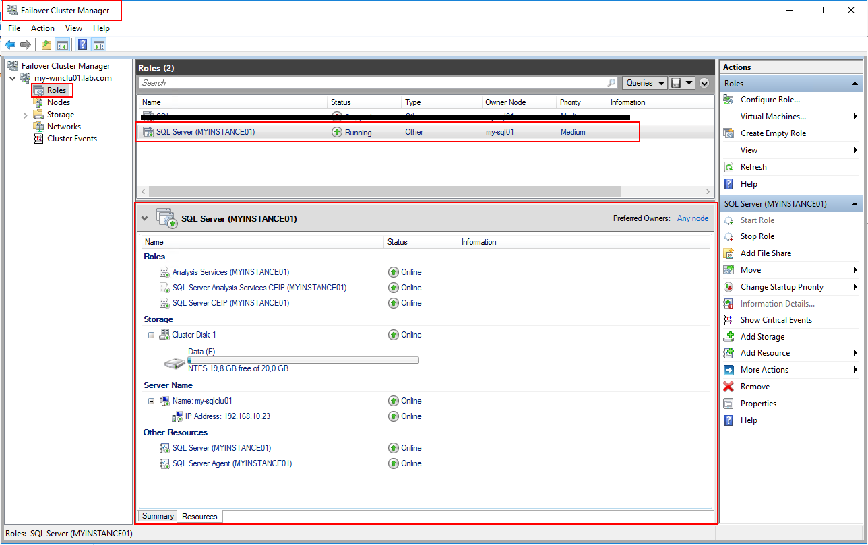The image size is (868, 545).
Task: Click the Add Storage icon
Action: [728, 337]
